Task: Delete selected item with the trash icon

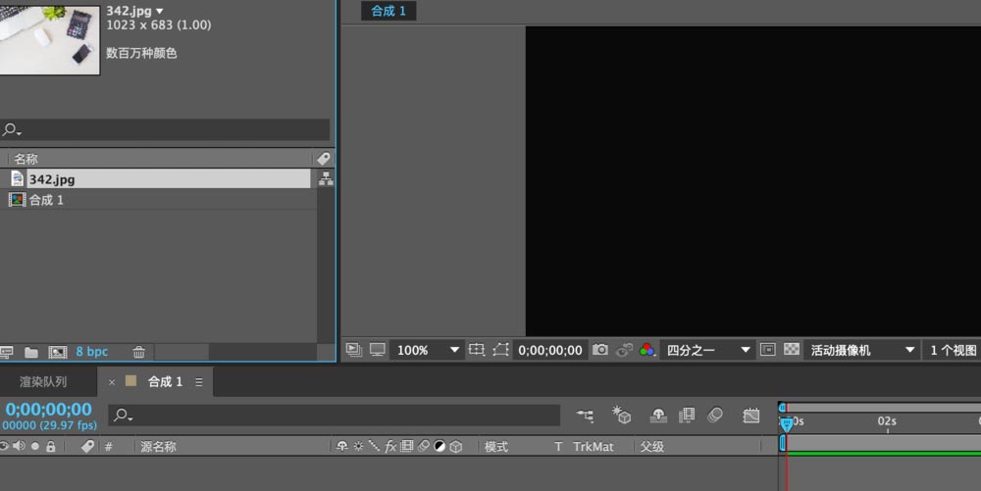Action: pyautogui.click(x=139, y=352)
